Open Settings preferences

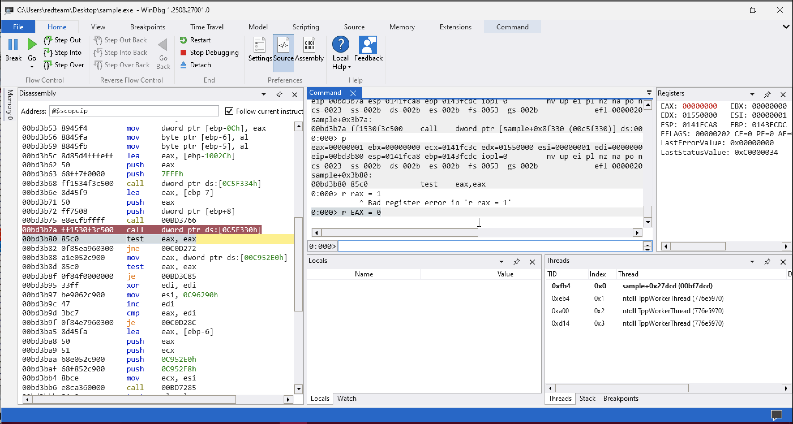[260, 50]
